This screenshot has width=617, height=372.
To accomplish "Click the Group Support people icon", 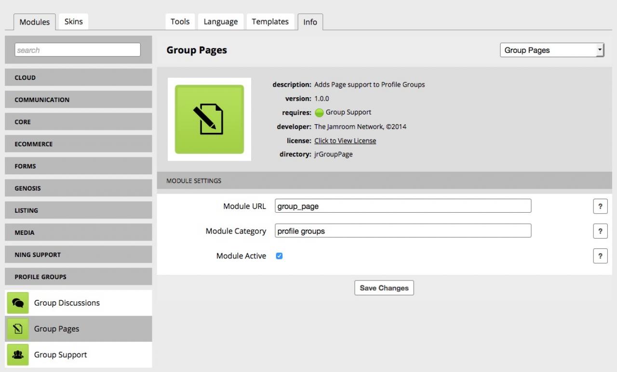I will pyautogui.click(x=18, y=355).
